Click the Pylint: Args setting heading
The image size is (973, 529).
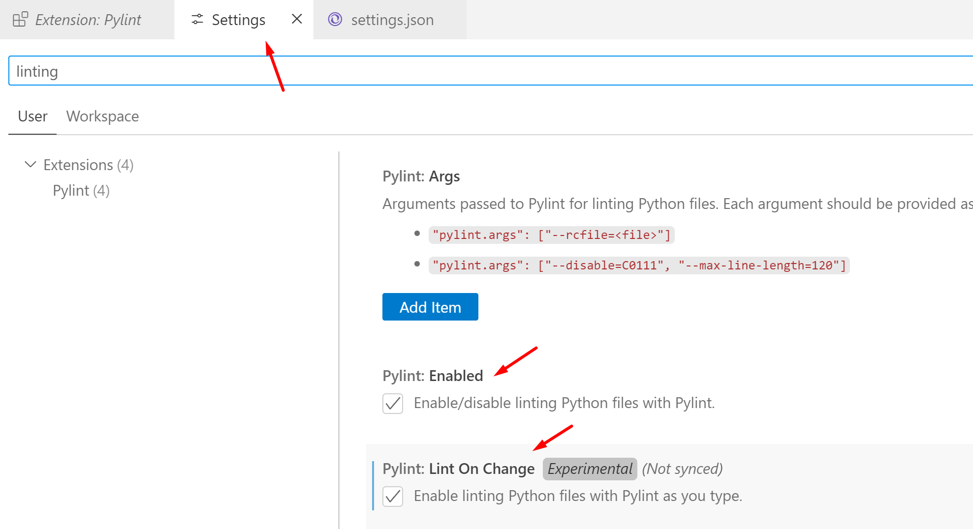click(421, 176)
